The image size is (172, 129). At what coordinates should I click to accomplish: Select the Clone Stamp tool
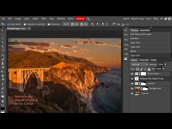pos(3,63)
